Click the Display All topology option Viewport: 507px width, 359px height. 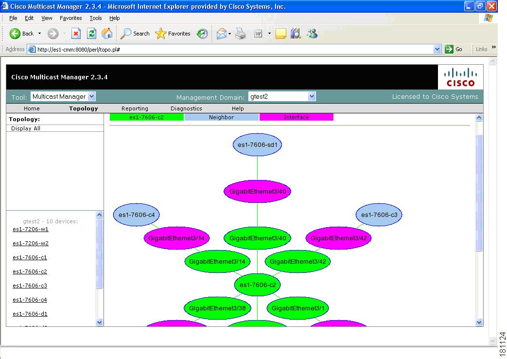pos(26,128)
